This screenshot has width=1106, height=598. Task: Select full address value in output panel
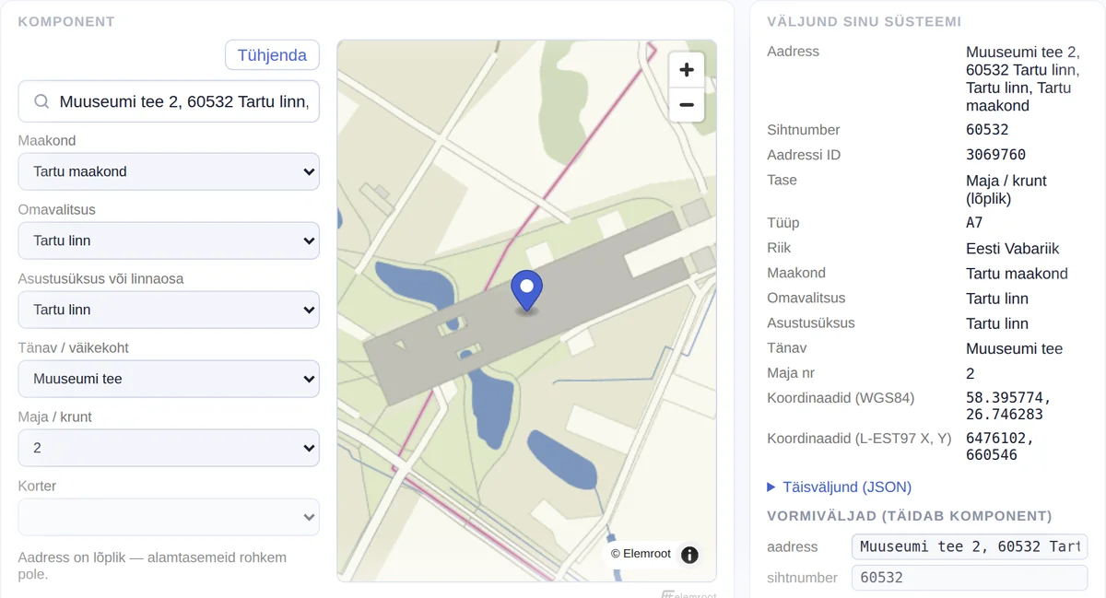(x=1022, y=79)
